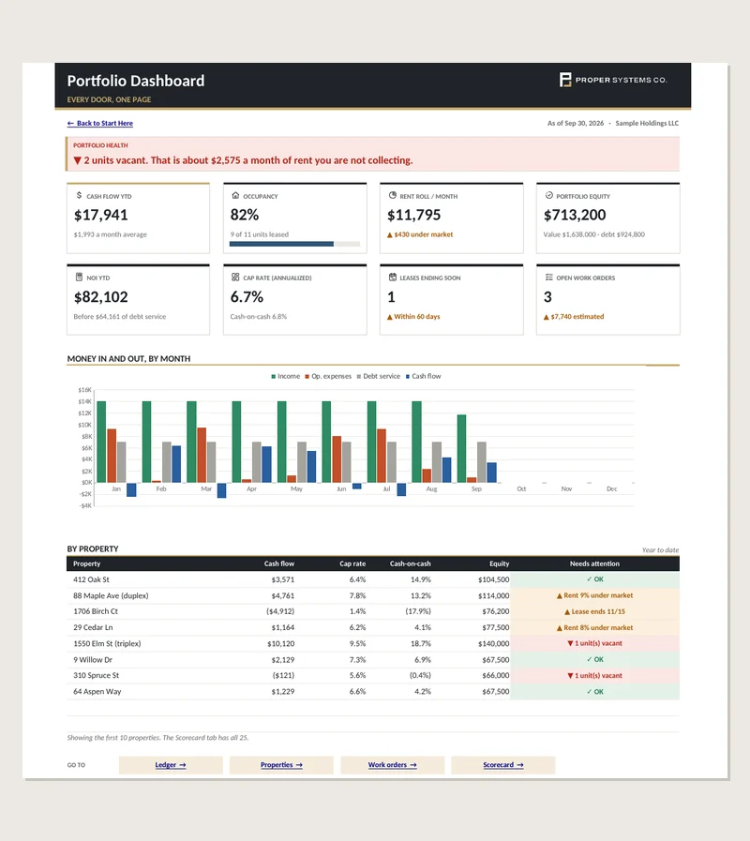Click the orange March expenses bar
The image size is (750, 841).
pyautogui.click(x=202, y=455)
